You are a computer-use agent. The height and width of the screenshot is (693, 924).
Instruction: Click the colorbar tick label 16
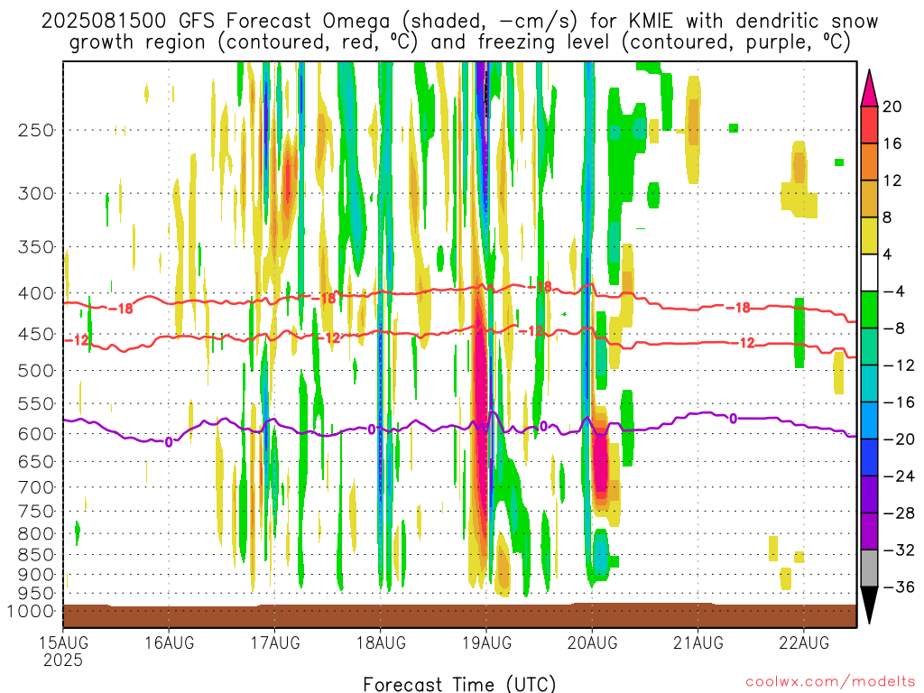892,143
